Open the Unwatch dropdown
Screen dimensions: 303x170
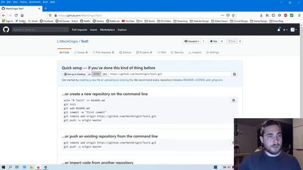(191, 41)
